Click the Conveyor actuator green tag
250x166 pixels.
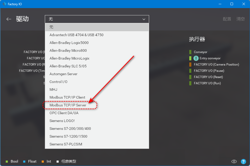click(x=190, y=52)
